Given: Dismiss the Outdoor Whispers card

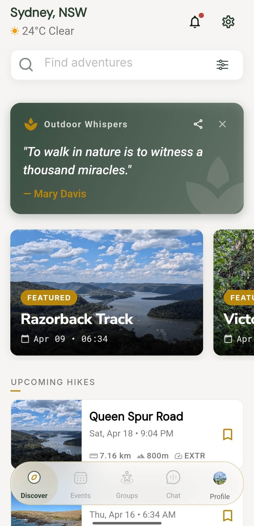Looking at the screenshot, I should 222,124.
